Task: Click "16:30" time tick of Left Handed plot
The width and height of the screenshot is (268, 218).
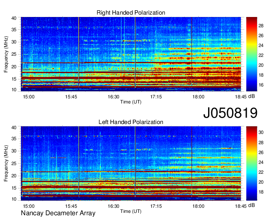Action: (x=114, y=206)
